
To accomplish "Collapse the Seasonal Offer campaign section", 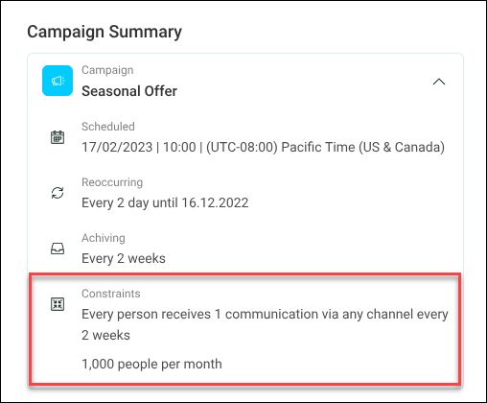I will [439, 82].
